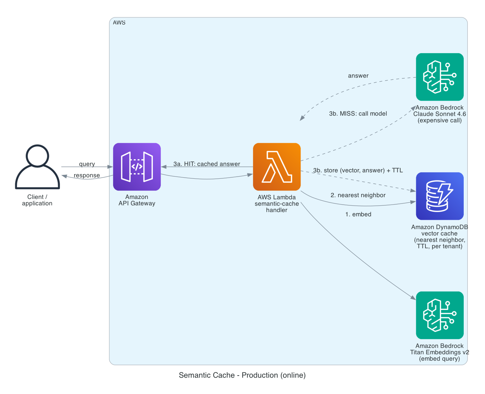Click the 'Amazon API Gateway' caption
This screenshot has width=485, height=394.
point(137,200)
